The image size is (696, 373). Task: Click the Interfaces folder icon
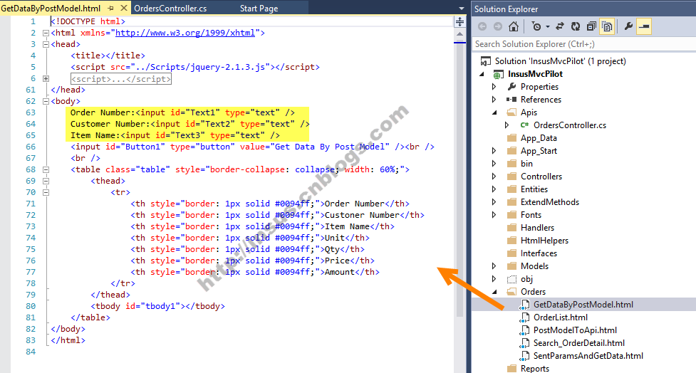pos(511,253)
